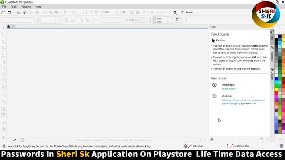Add a new document tab with plus
This screenshot has height=160, width=285.
click(x=13, y=27)
